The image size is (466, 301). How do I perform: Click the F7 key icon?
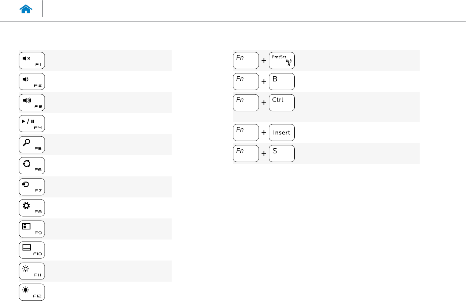pos(32,187)
